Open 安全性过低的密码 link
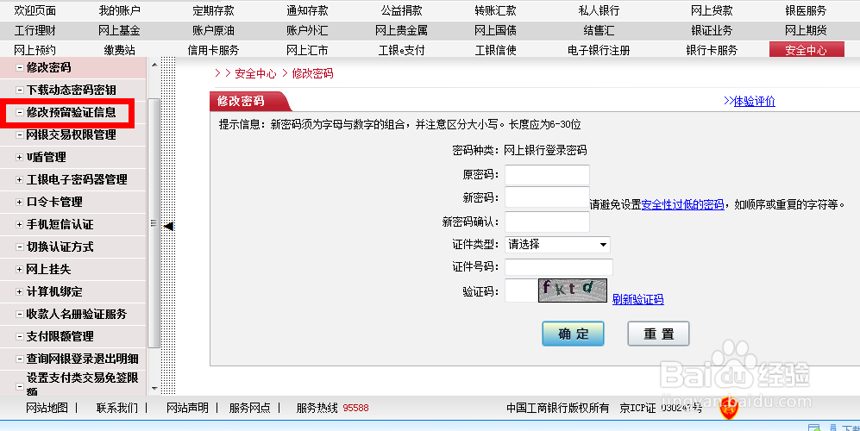 [682, 204]
